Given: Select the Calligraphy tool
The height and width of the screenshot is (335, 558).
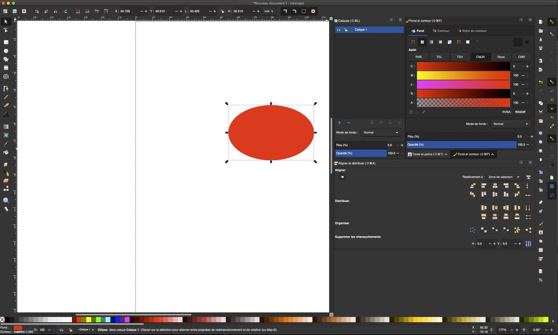Looking at the screenshot, I should (x=6, y=106).
